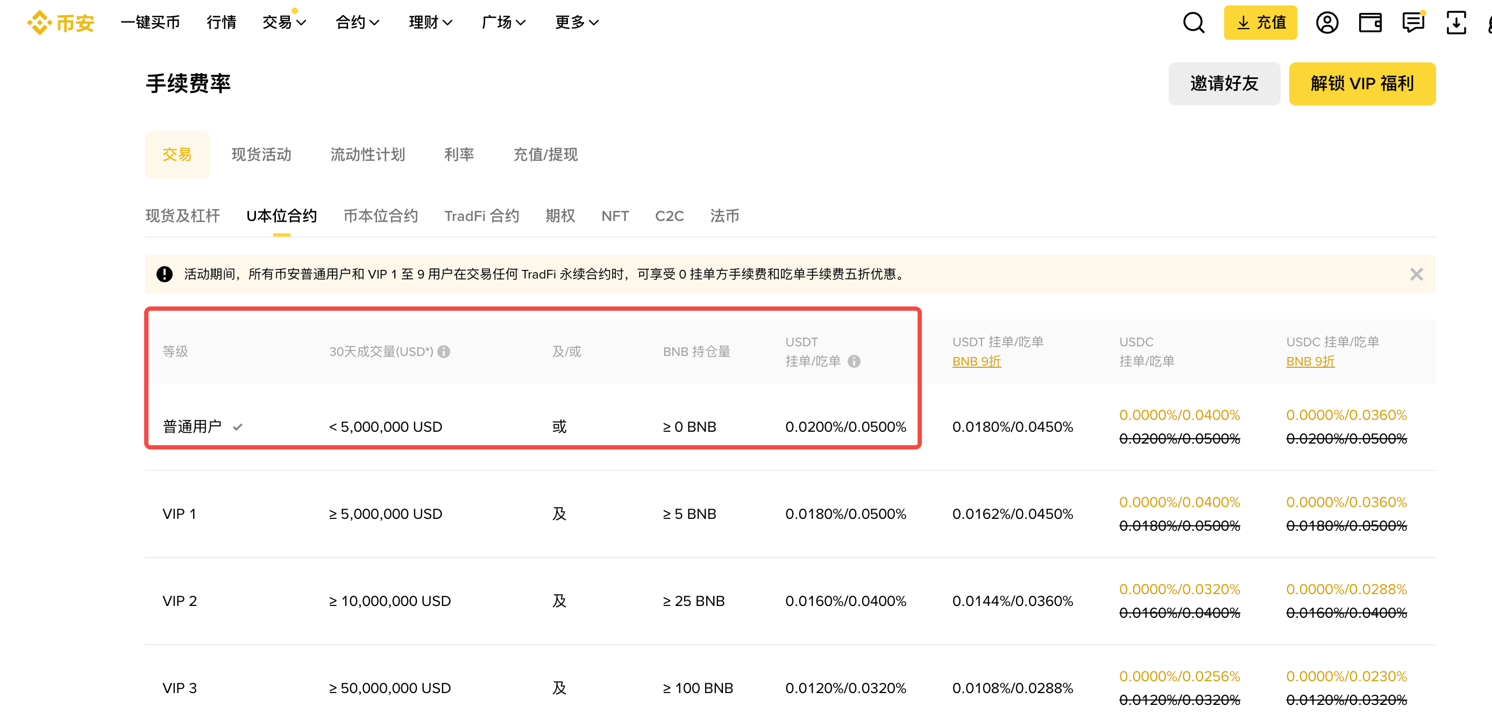Click the alert icon on the TradFi notice banner

click(165, 275)
